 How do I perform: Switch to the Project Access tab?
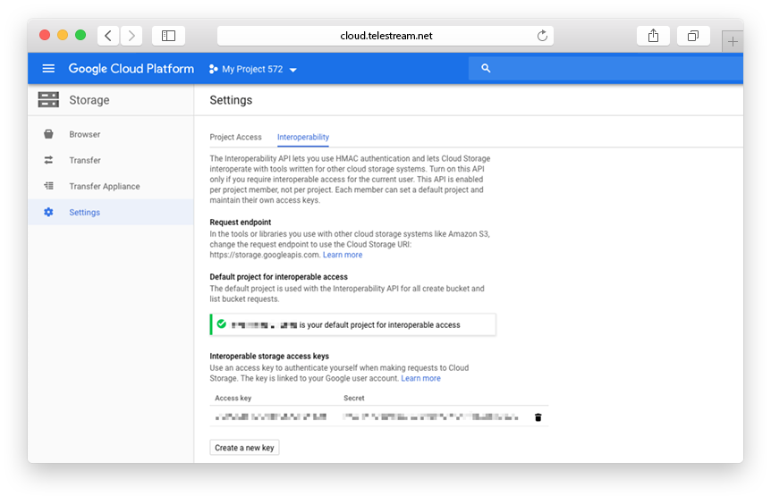235,137
